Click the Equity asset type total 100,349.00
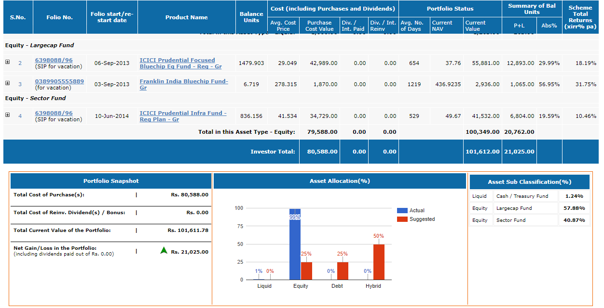604x308 pixels. tap(482, 132)
